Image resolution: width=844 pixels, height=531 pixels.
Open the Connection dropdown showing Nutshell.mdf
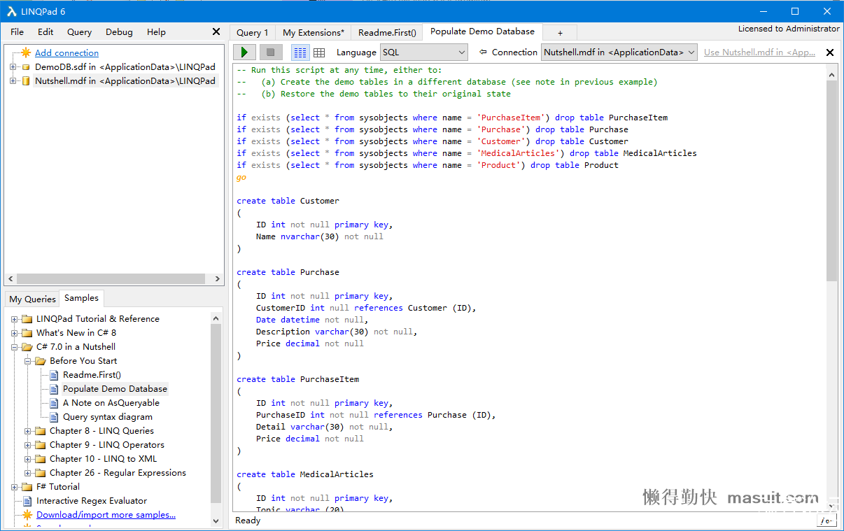click(619, 52)
